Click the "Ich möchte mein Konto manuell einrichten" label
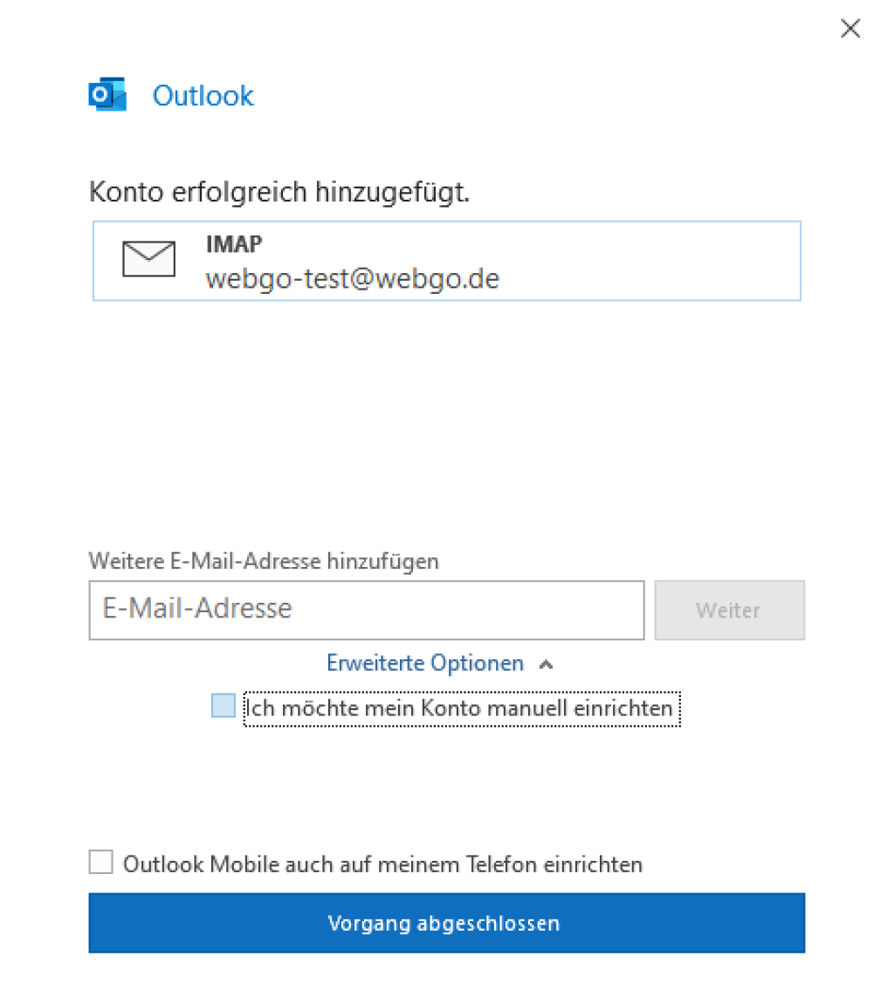The height and width of the screenshot is (1004, 894). coord(462,708)
